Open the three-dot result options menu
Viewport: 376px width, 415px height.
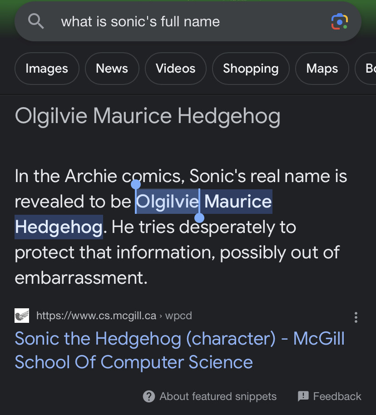click(356, 317)
